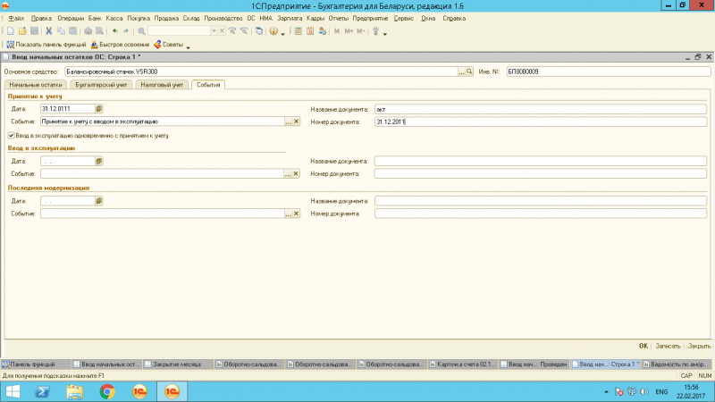Open the windows list toolbar icon

pyautogui.click(x=259, y=31)
